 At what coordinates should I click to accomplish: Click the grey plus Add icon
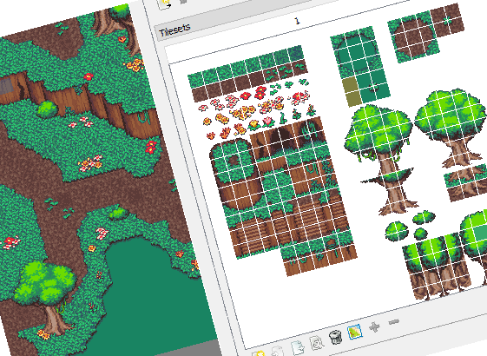pyautogui.click(x=374, y=326)
